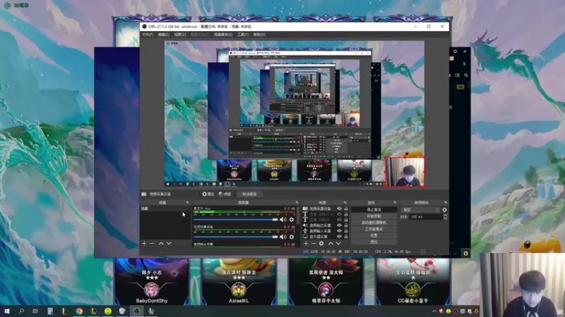
Task: Click settings gear in window behind OBS
Action: (x=455, y=51)
